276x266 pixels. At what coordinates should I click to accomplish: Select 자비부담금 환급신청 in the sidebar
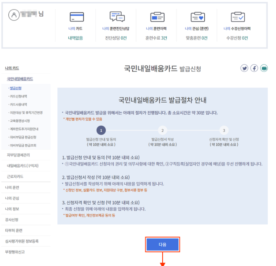coord(23,137)
